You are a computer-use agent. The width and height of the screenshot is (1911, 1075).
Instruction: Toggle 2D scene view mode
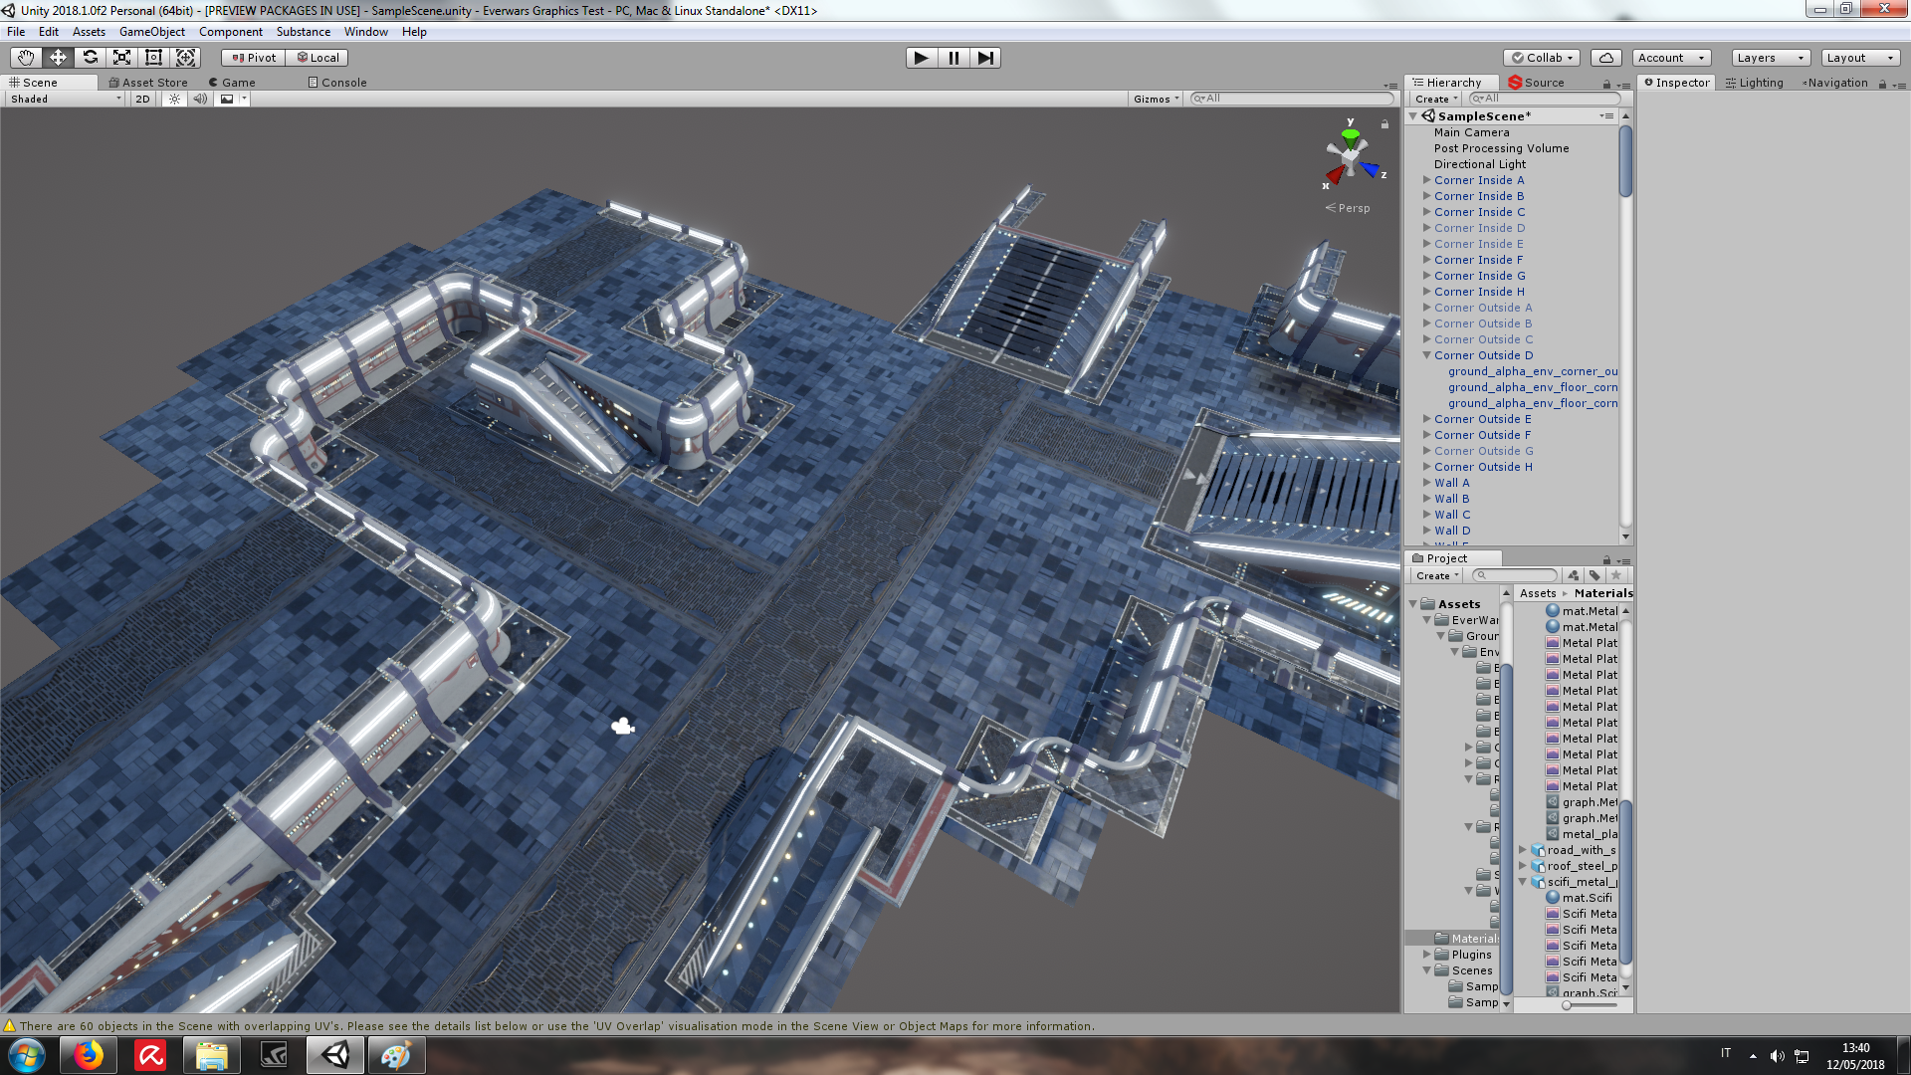pos(142,99)
